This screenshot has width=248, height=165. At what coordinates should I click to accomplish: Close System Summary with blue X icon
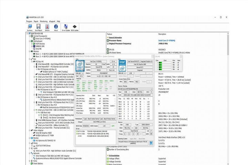151,143
